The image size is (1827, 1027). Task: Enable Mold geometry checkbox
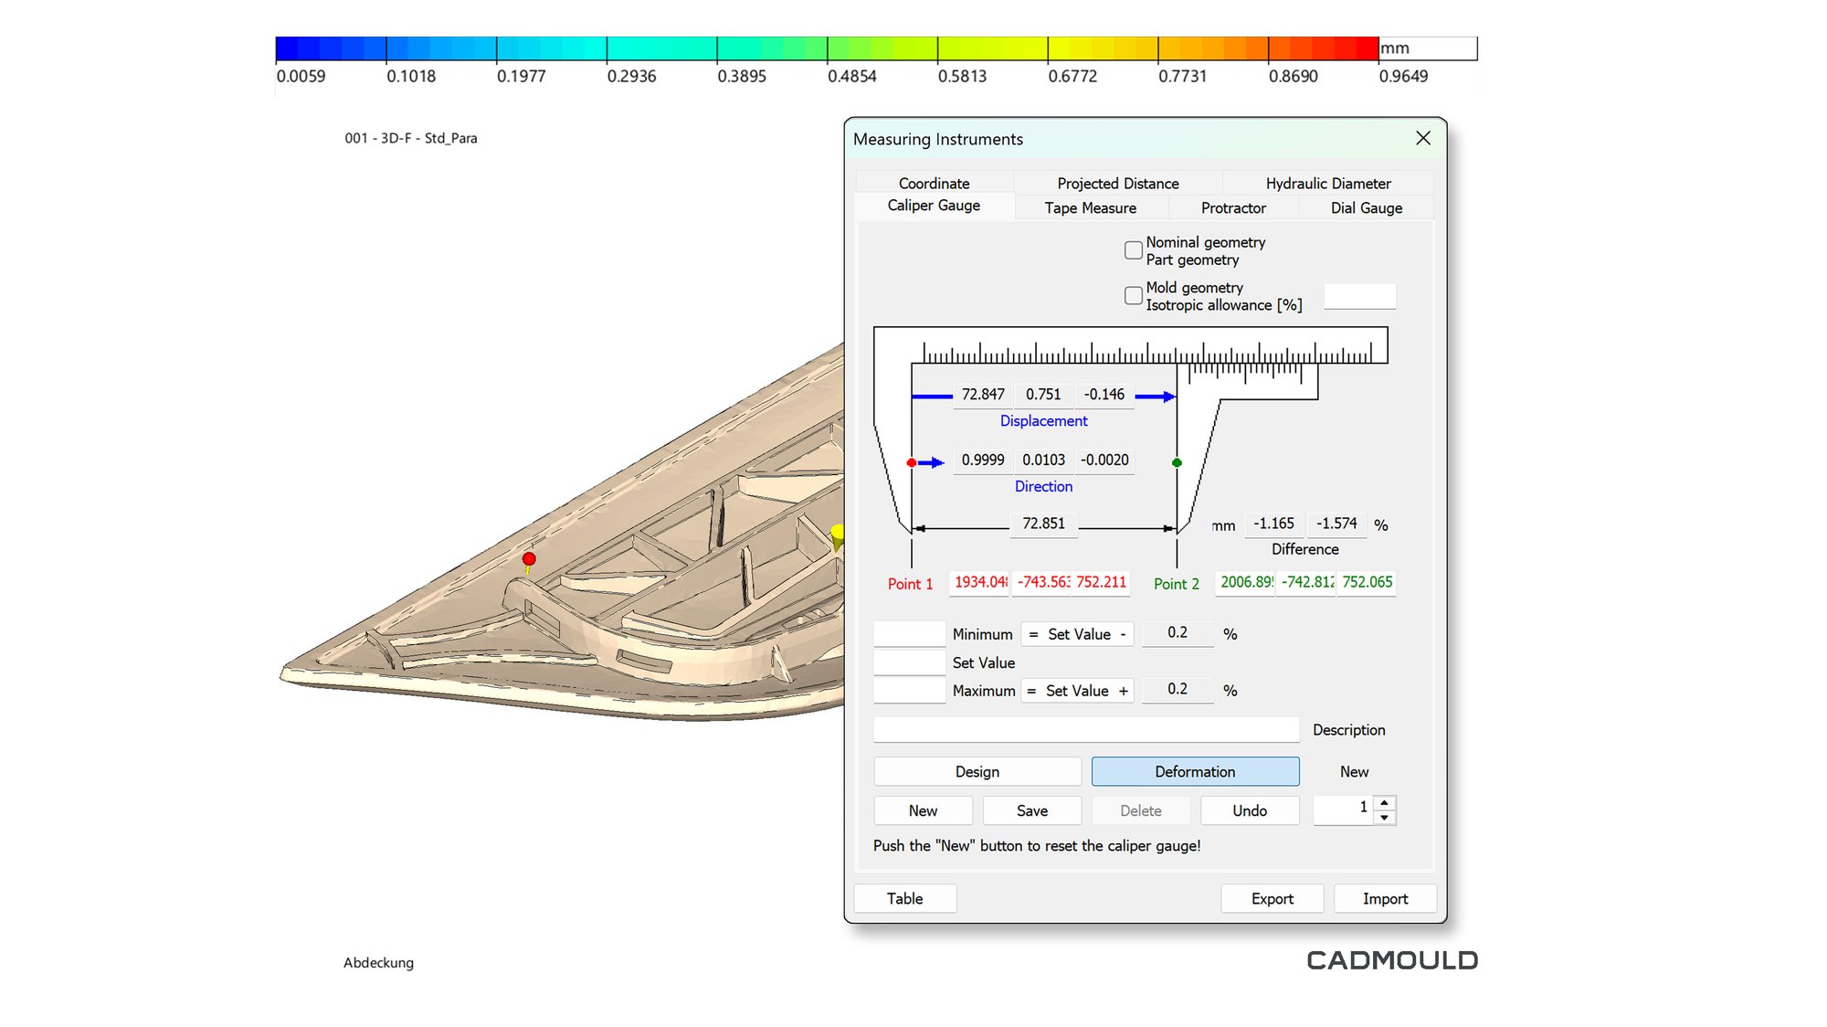pos(1134,295)
